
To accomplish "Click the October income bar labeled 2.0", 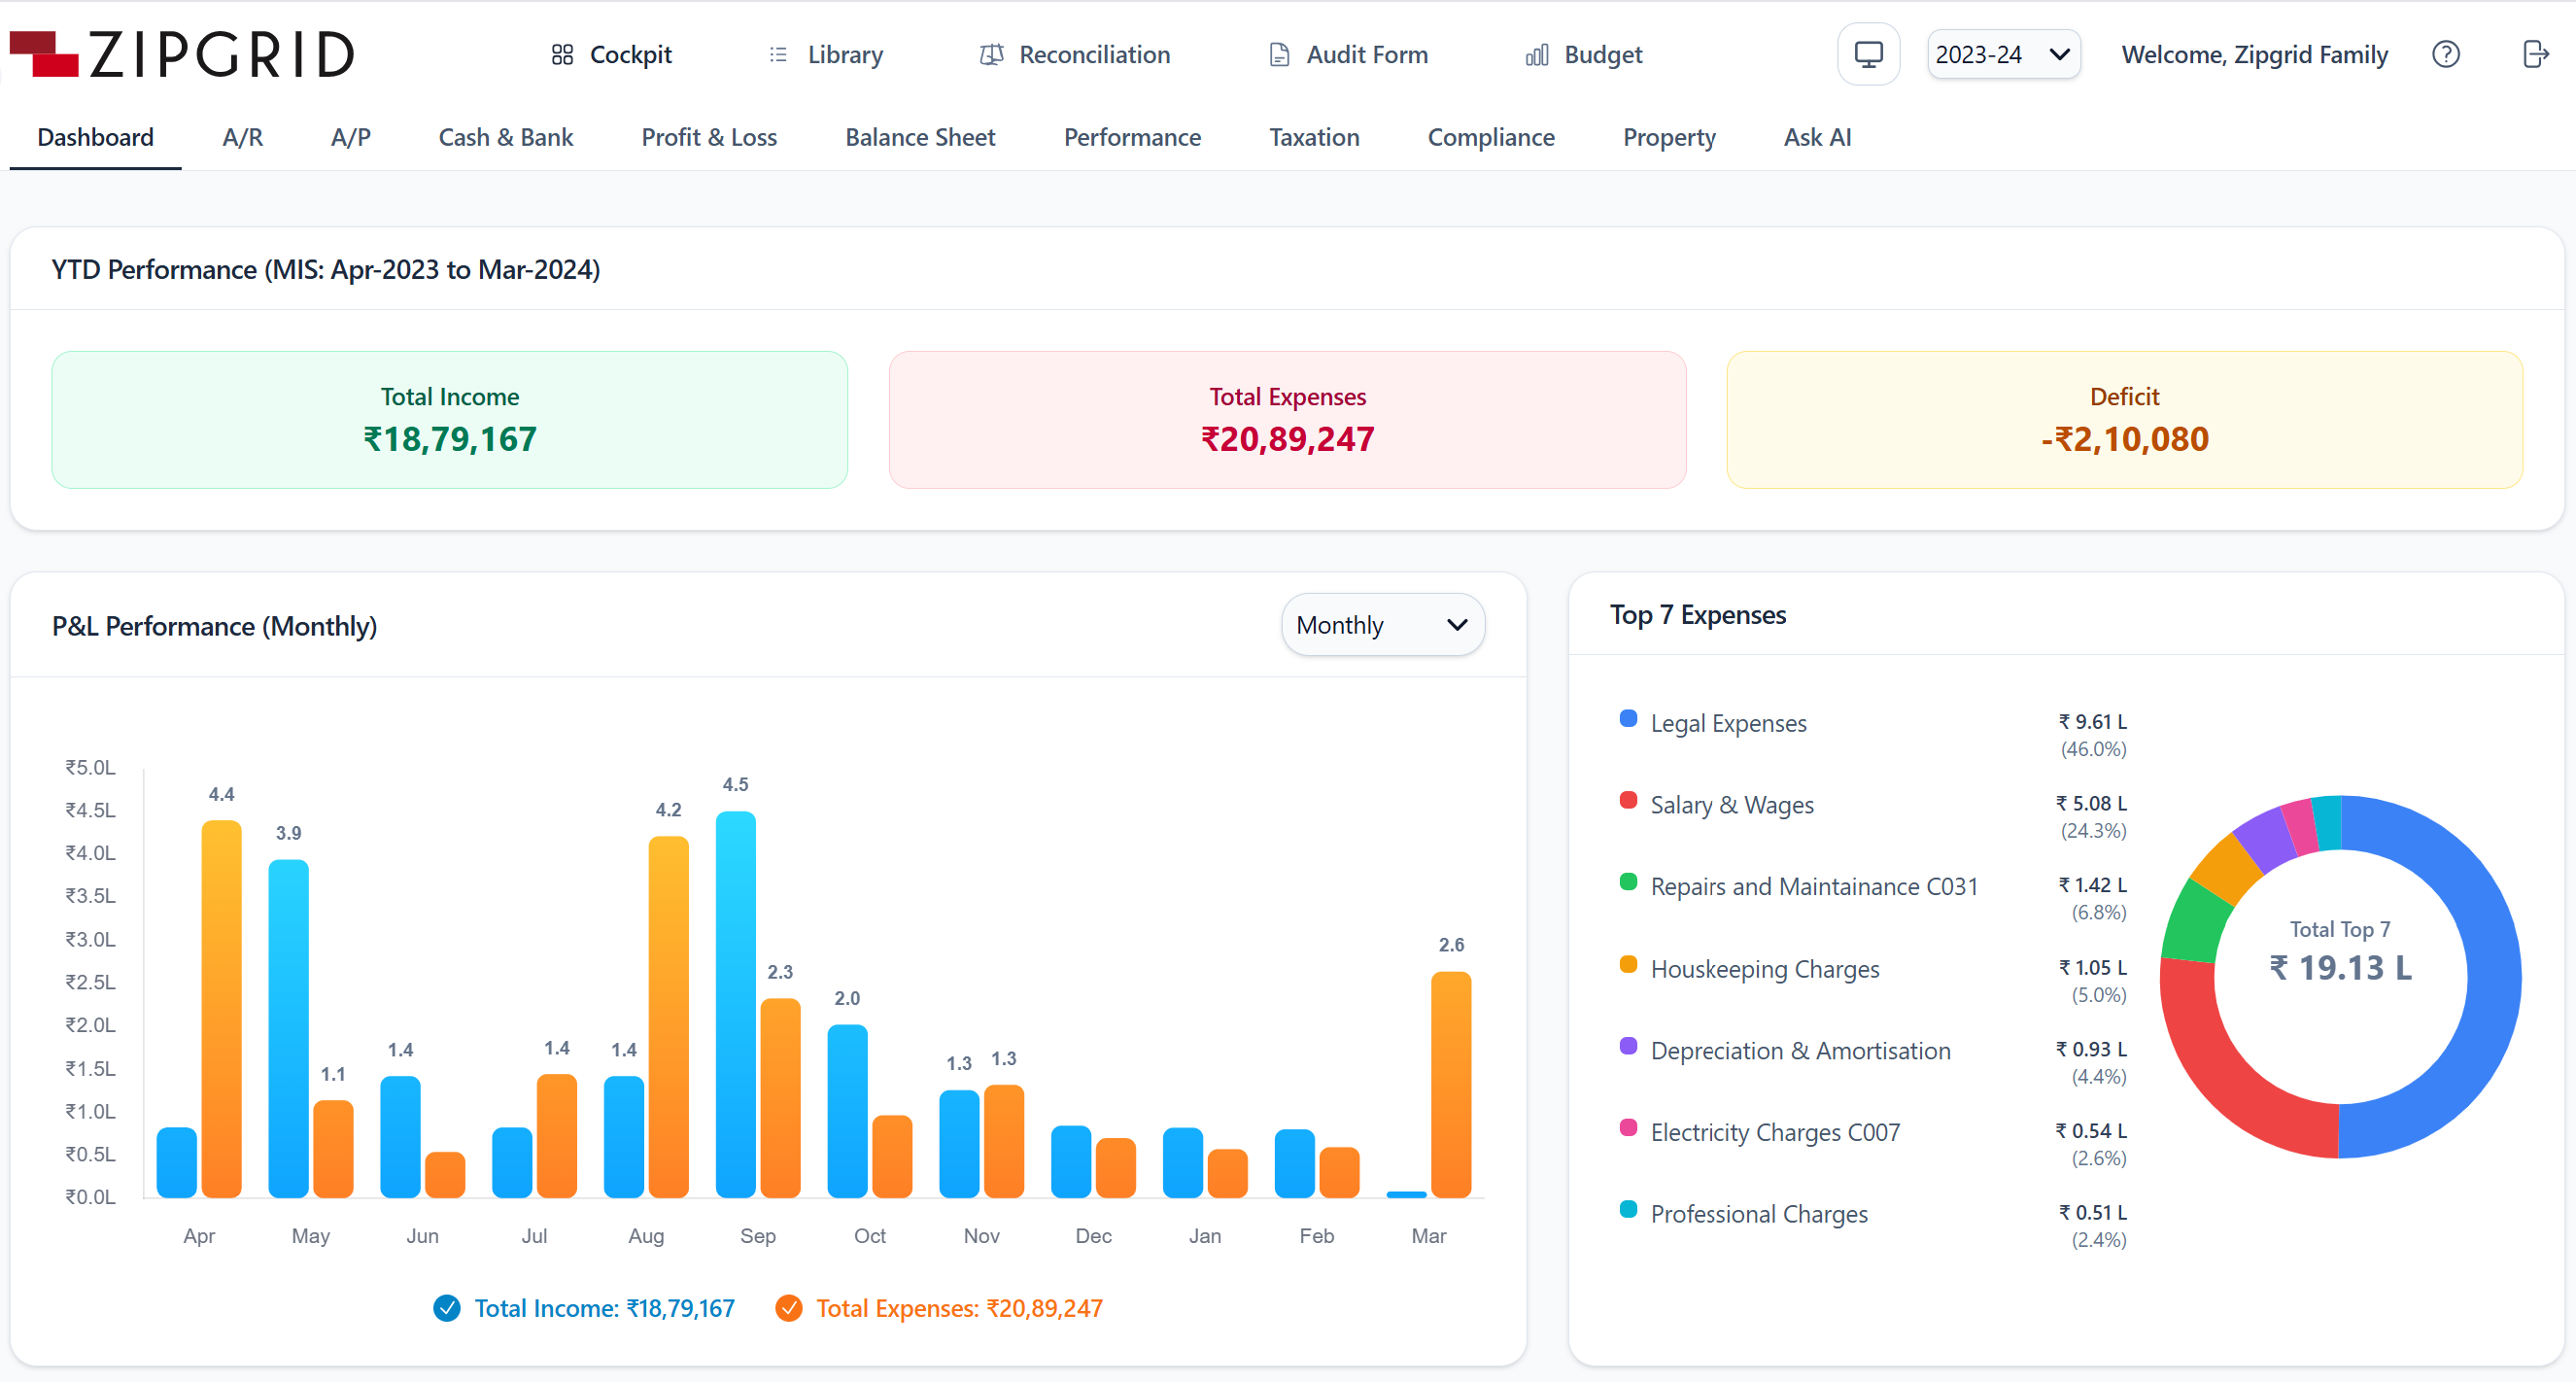I will click(847, 1111).
